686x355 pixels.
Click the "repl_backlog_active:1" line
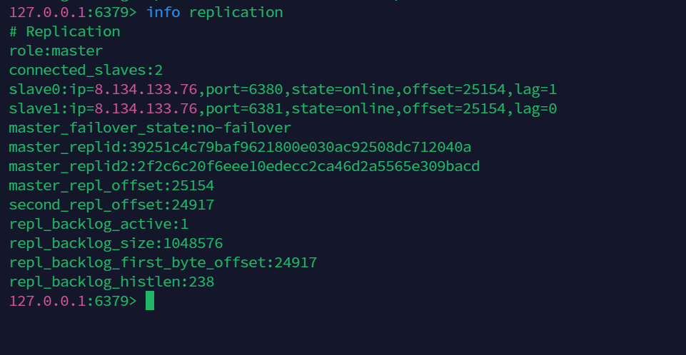[99, 225]
